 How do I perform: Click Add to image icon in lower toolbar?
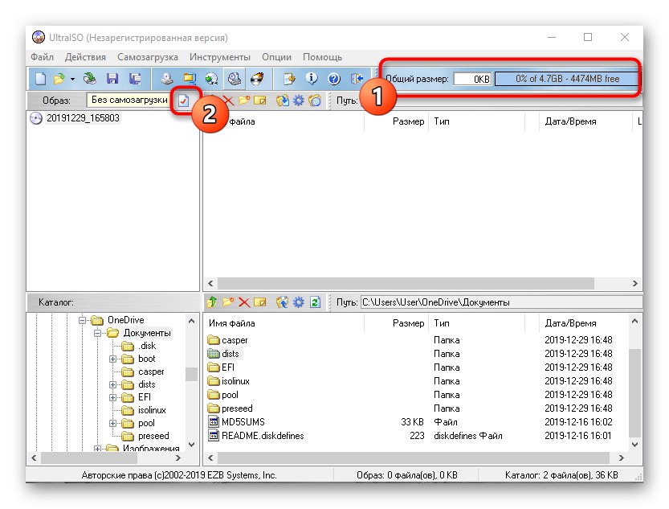(282, 302)
